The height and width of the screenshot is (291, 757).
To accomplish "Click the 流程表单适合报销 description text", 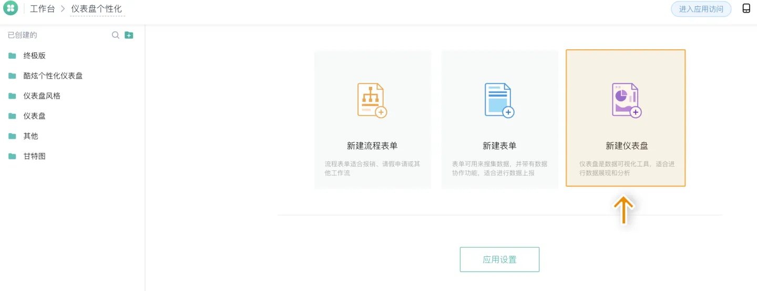I will click(372, 168).
